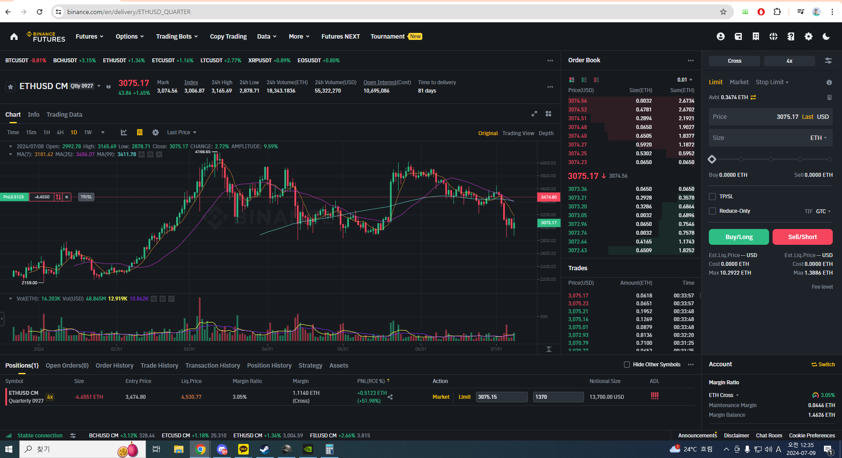This screenshot has width=842, height=458.
Task: Open technical indicators icon in chart toolbar
Action: [x=124, y=132]
